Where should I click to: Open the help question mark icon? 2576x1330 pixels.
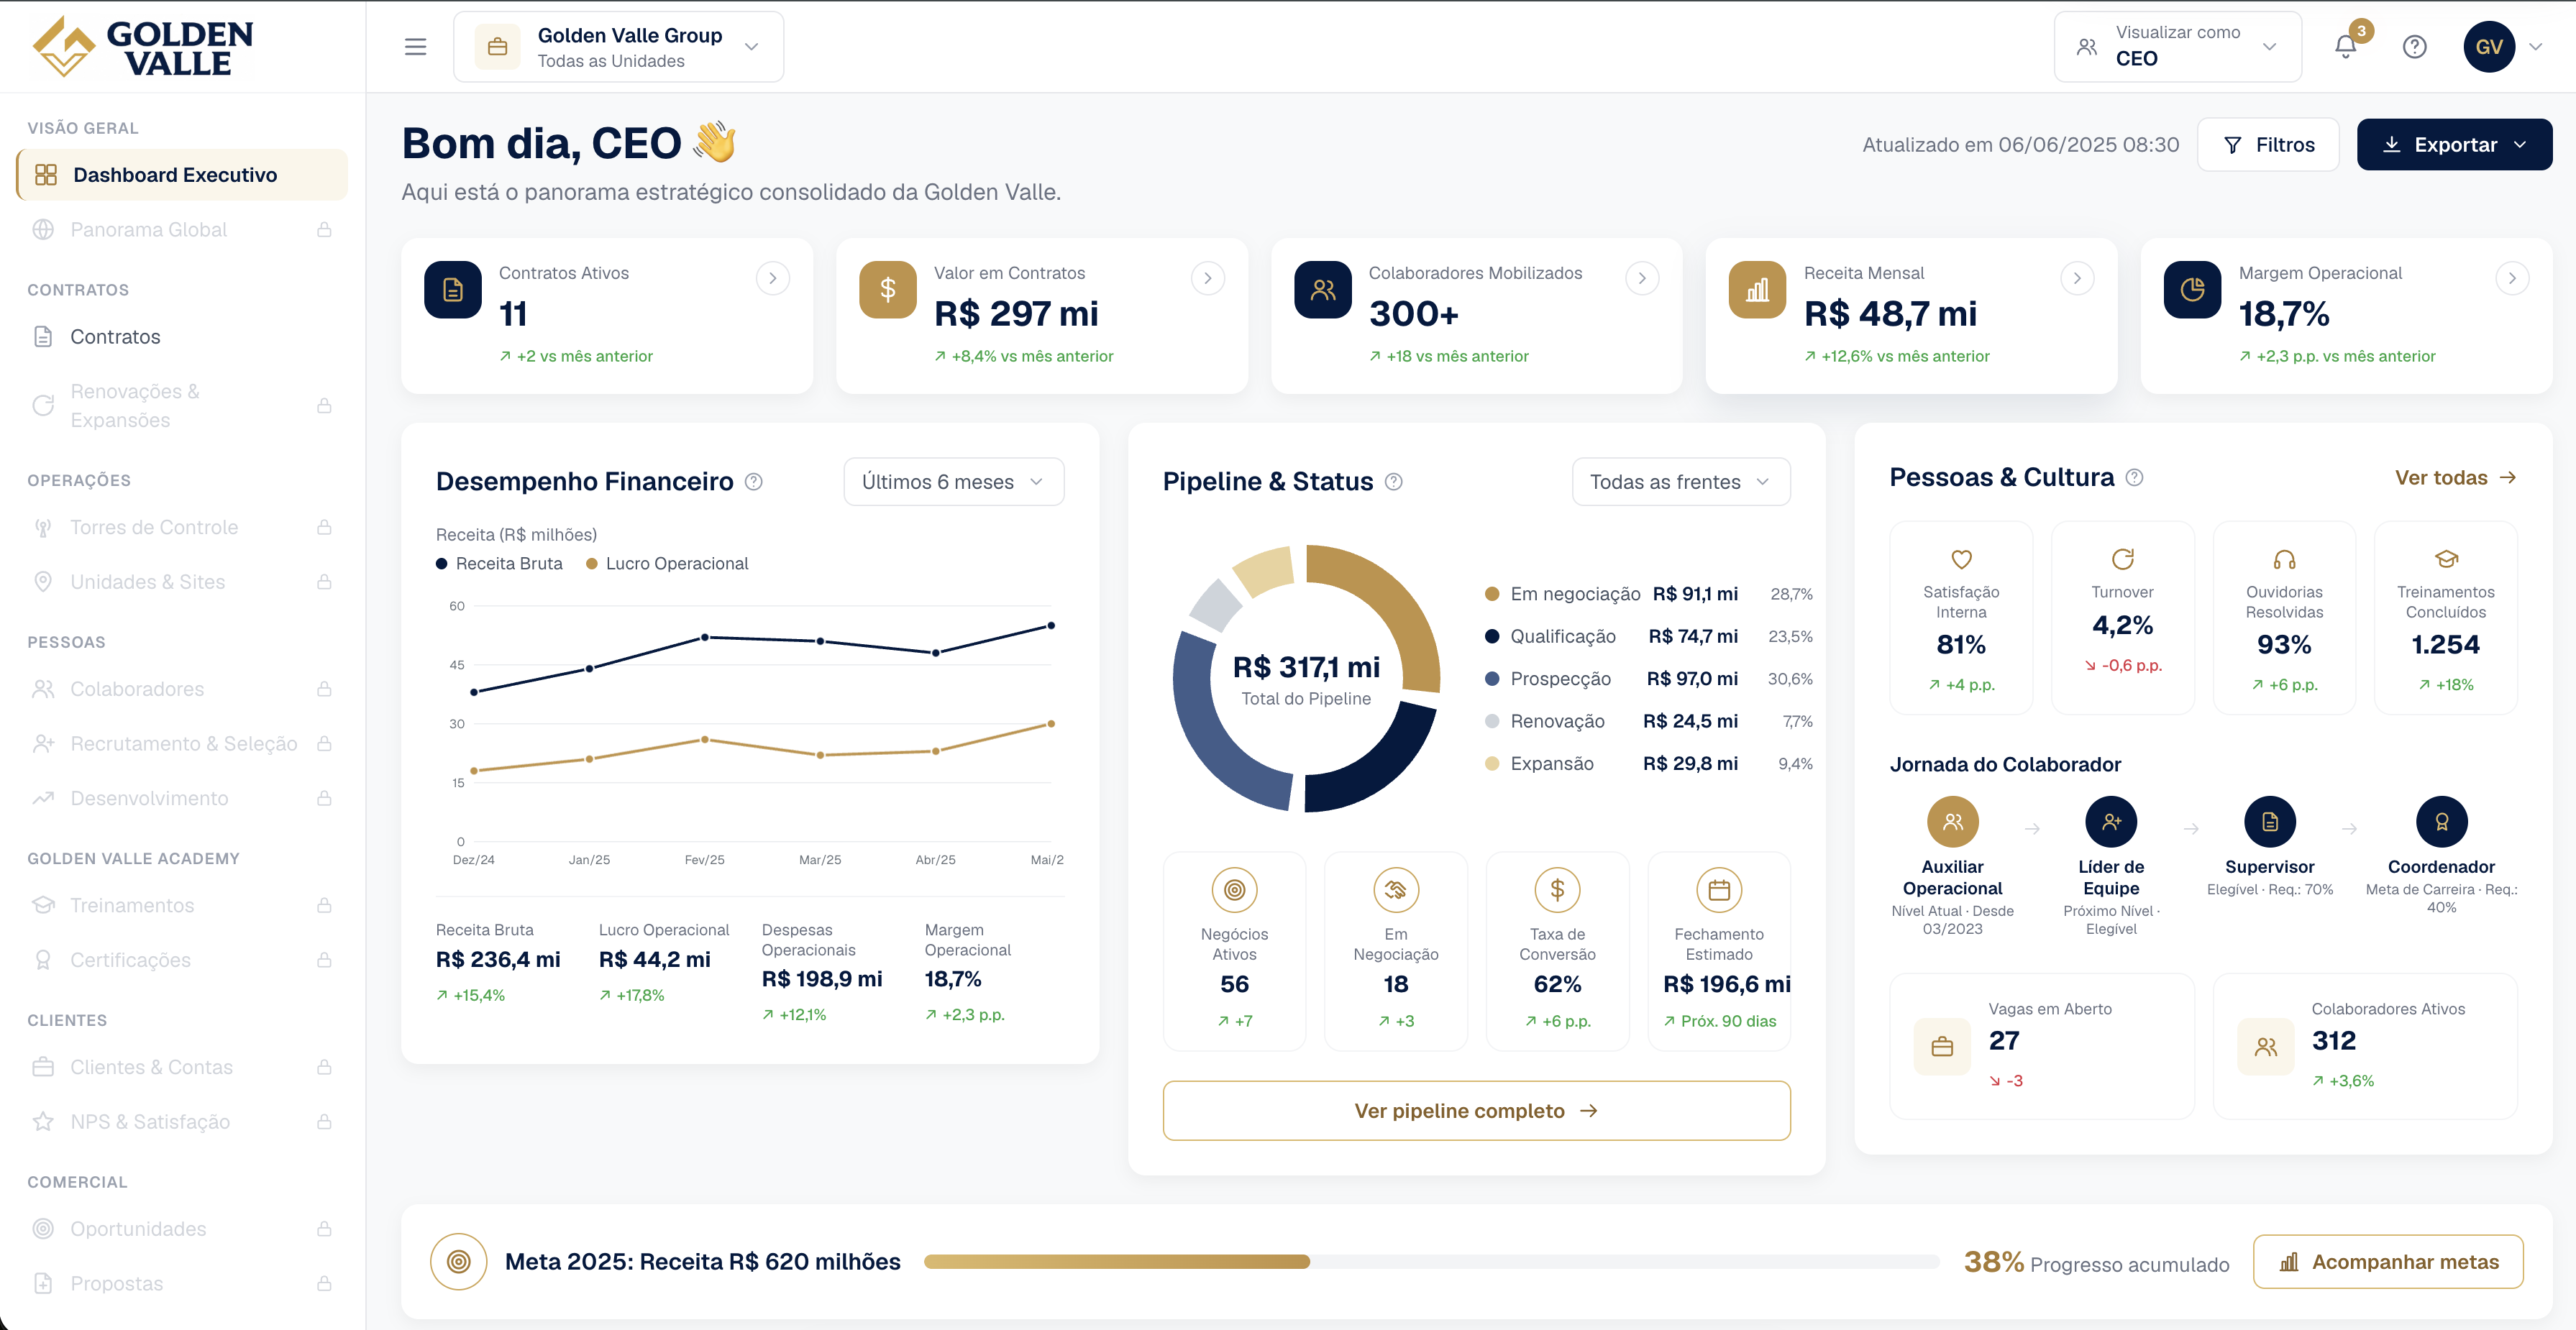(x=2414, y=47)
